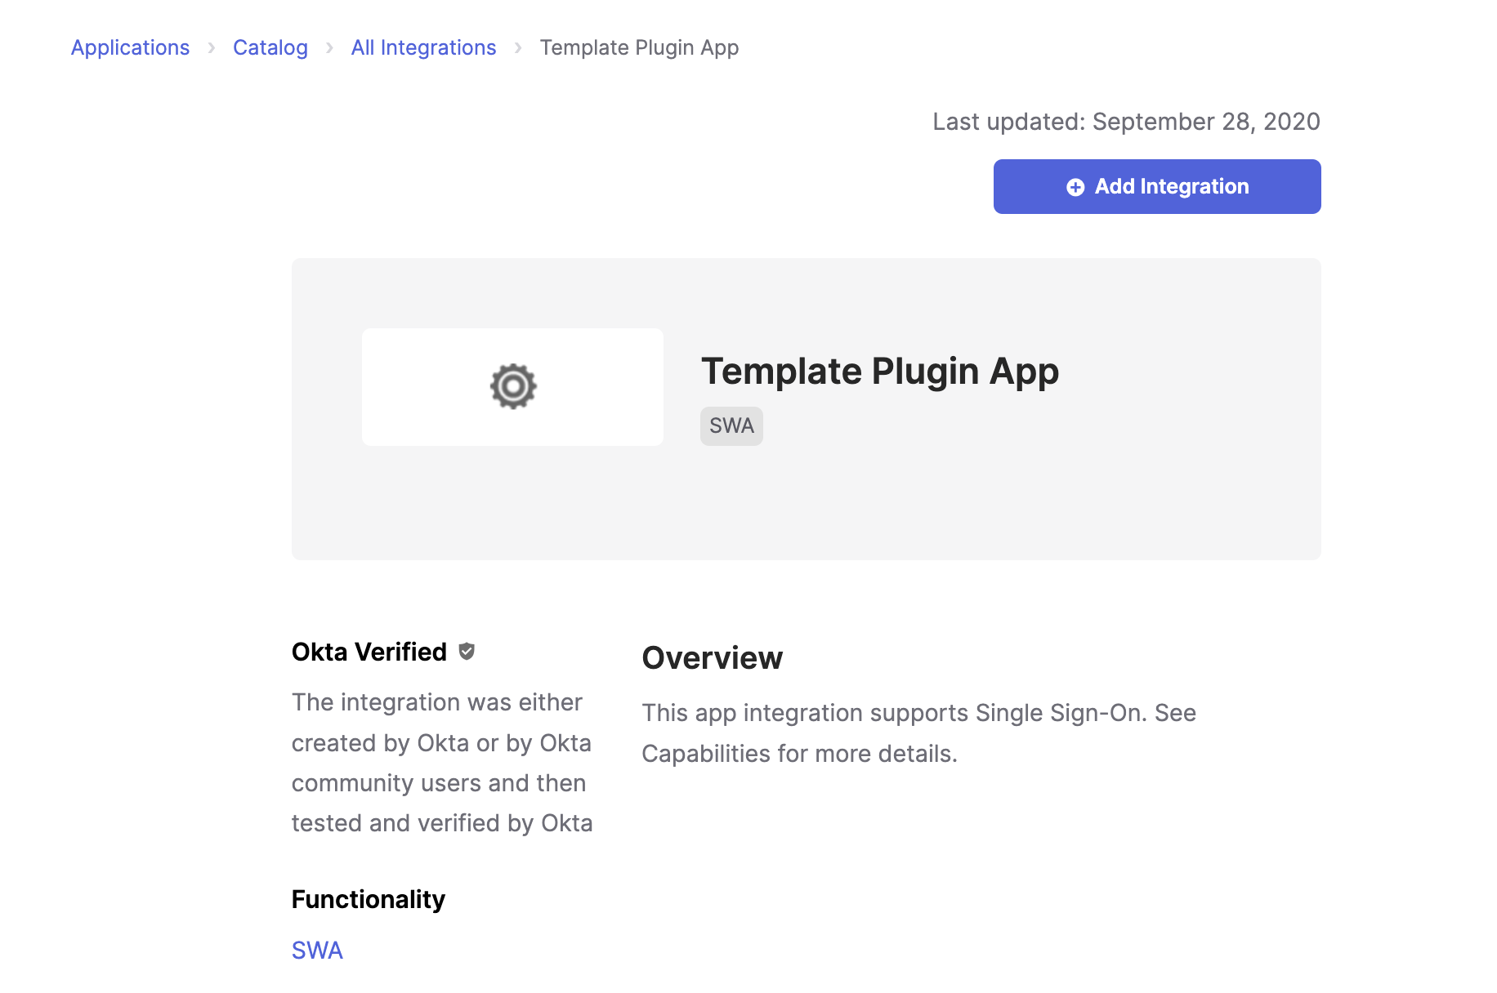Select the SWA badge under Template Plugin App
Screen dimensions: 1497x993
click(x=731, y=425)
